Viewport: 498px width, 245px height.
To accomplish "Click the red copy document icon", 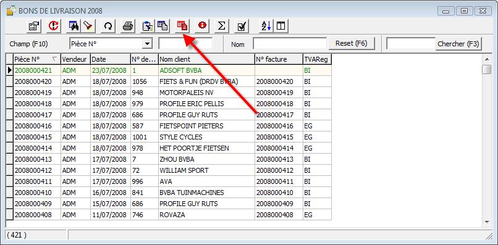I will pyautogui.click(x=182, y=26).
